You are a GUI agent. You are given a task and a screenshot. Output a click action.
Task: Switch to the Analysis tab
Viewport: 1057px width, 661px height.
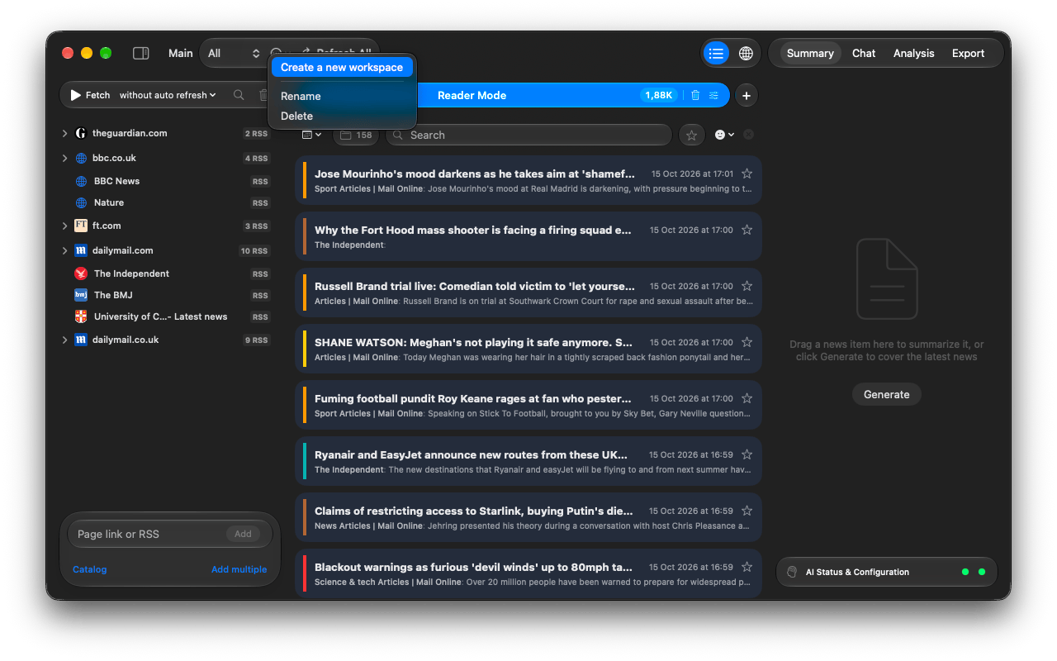point(913,53)
